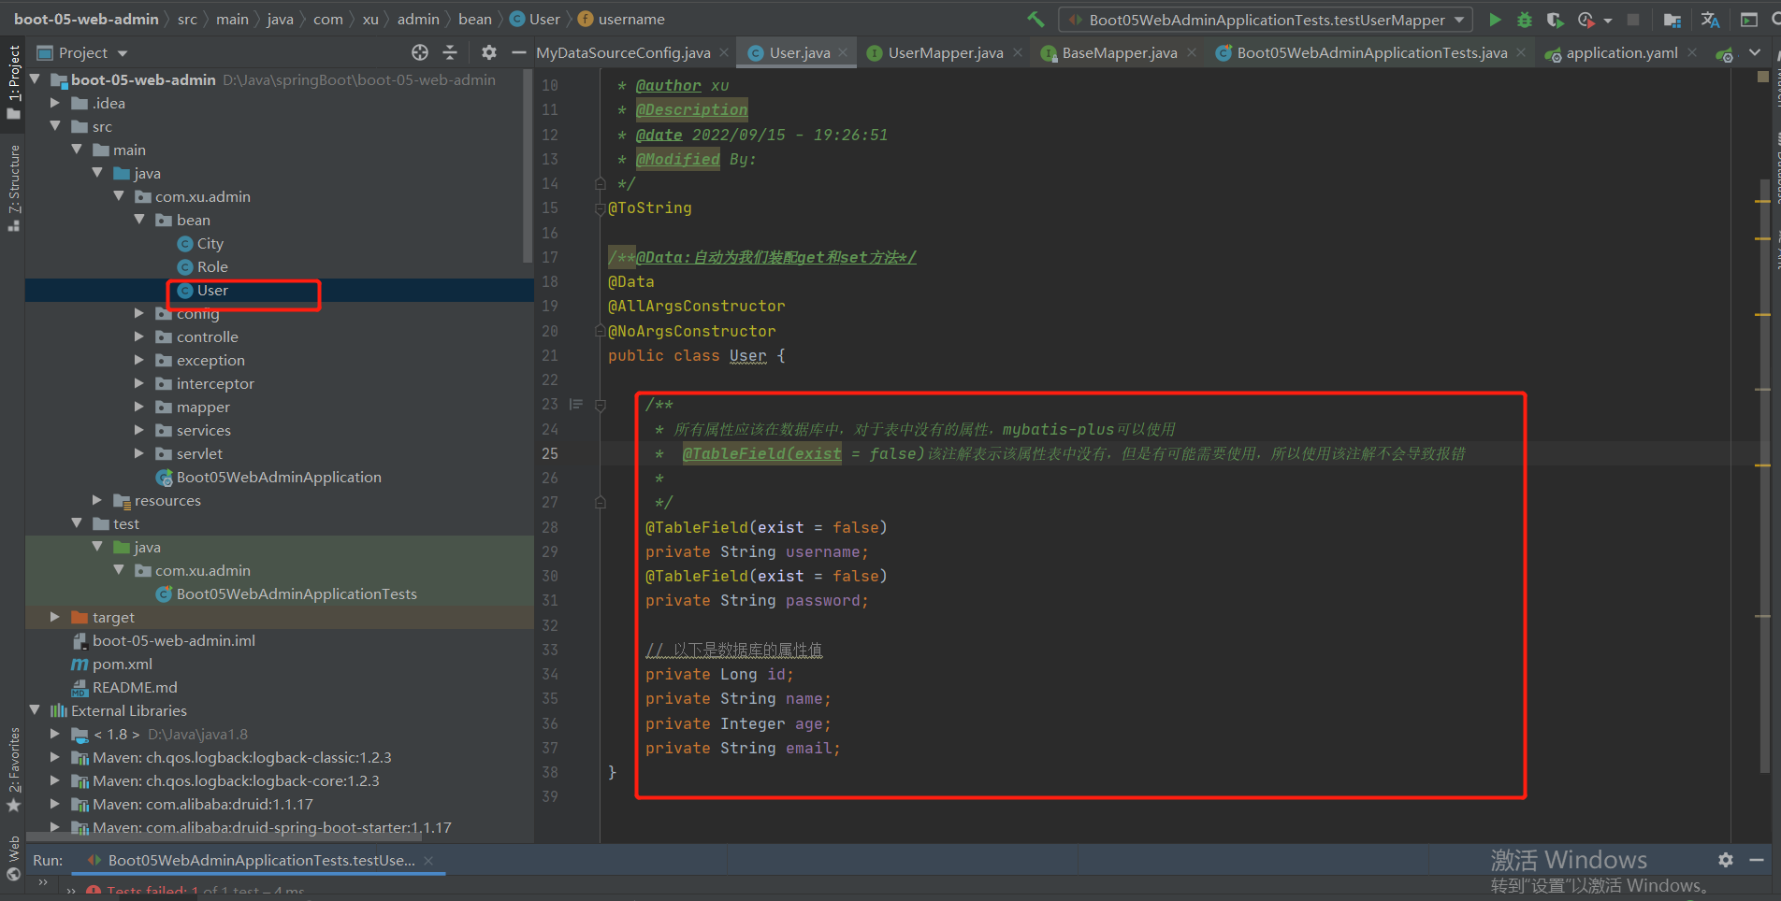
Task: Expand the services package
Action: coord(139,430)
